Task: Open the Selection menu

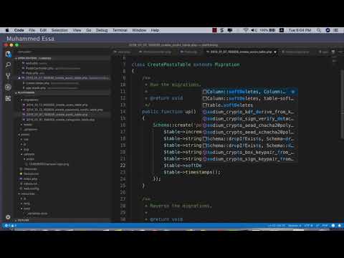Action: tap(59, 30)
